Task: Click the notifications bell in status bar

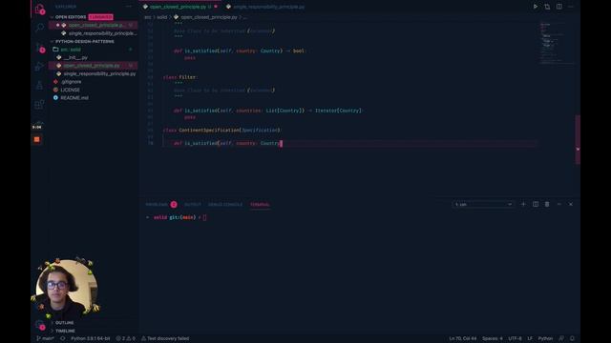Action: (572, 338)
